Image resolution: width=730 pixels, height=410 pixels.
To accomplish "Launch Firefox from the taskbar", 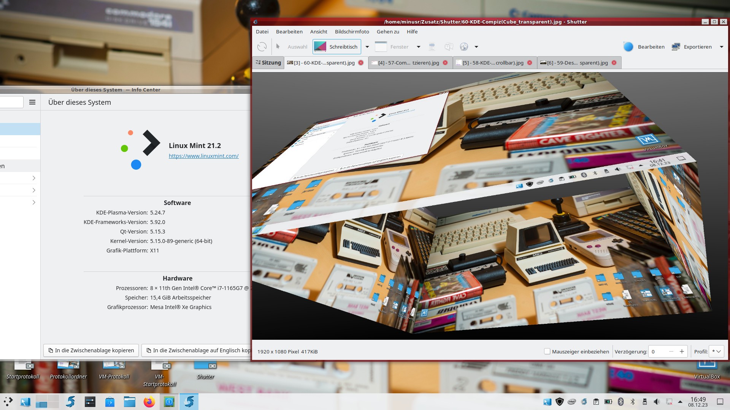I will (149, 402).
